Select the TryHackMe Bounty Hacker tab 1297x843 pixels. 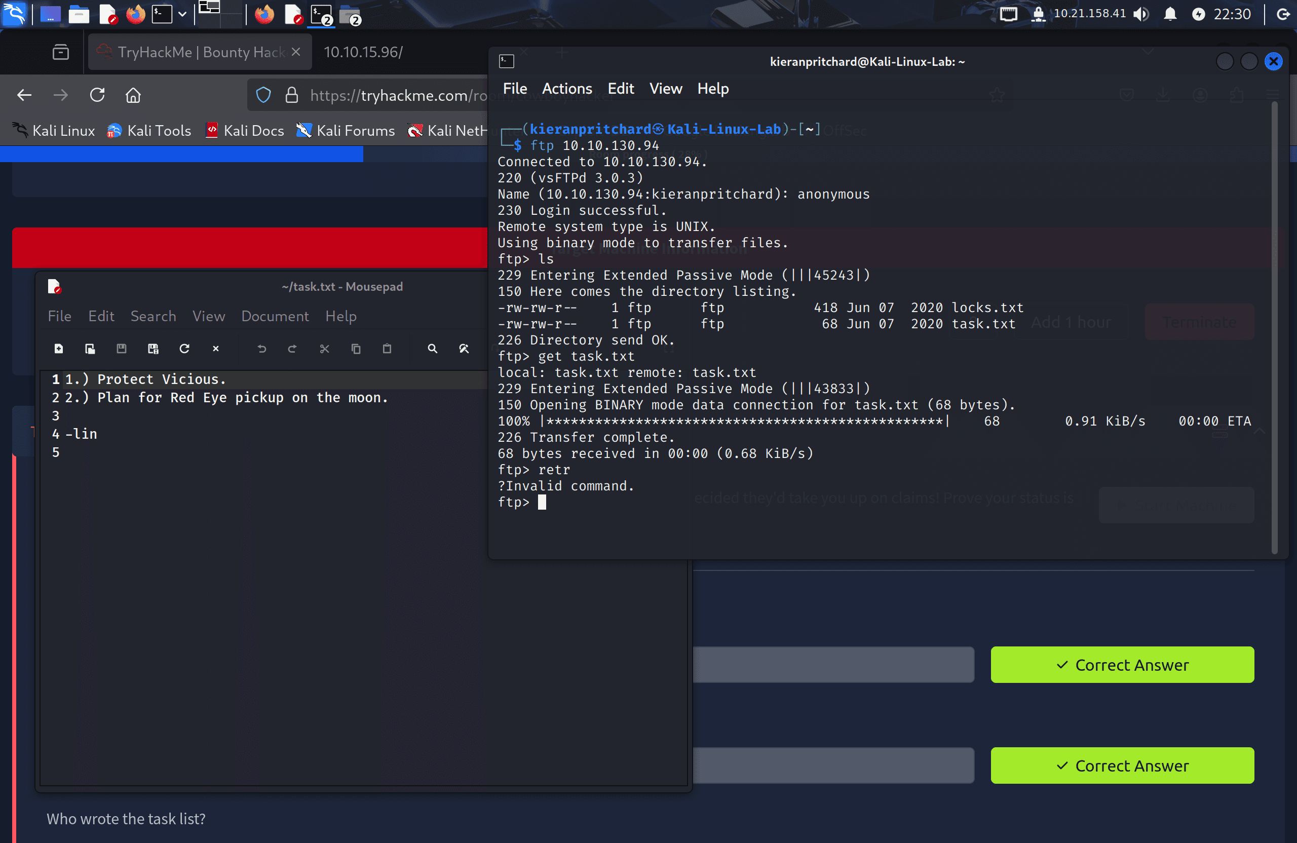[200, 52]
